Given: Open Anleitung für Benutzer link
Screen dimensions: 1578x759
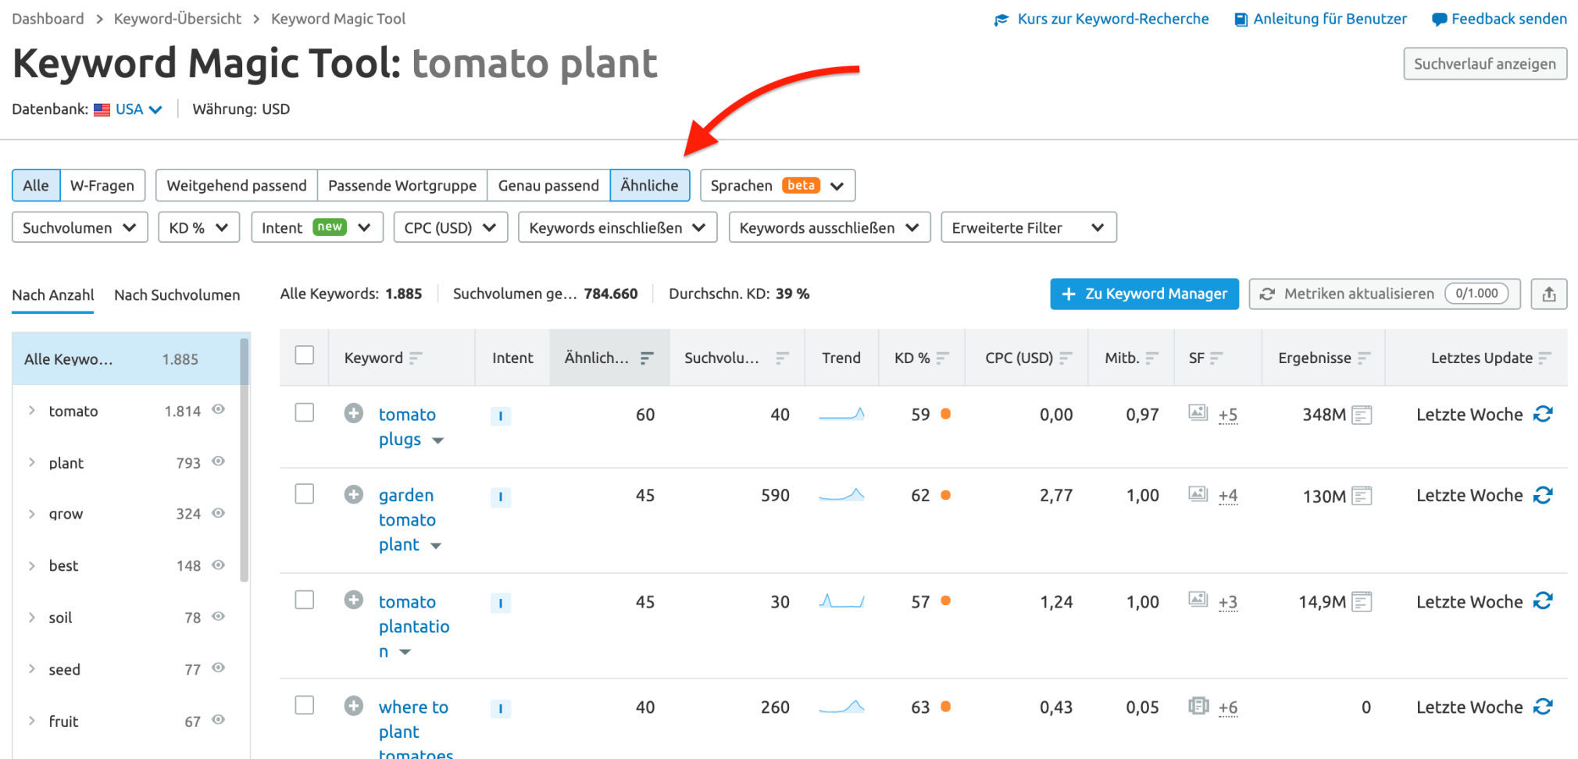Looking at the screenshot, I should pyautogui.click(x=1321, y=19).
